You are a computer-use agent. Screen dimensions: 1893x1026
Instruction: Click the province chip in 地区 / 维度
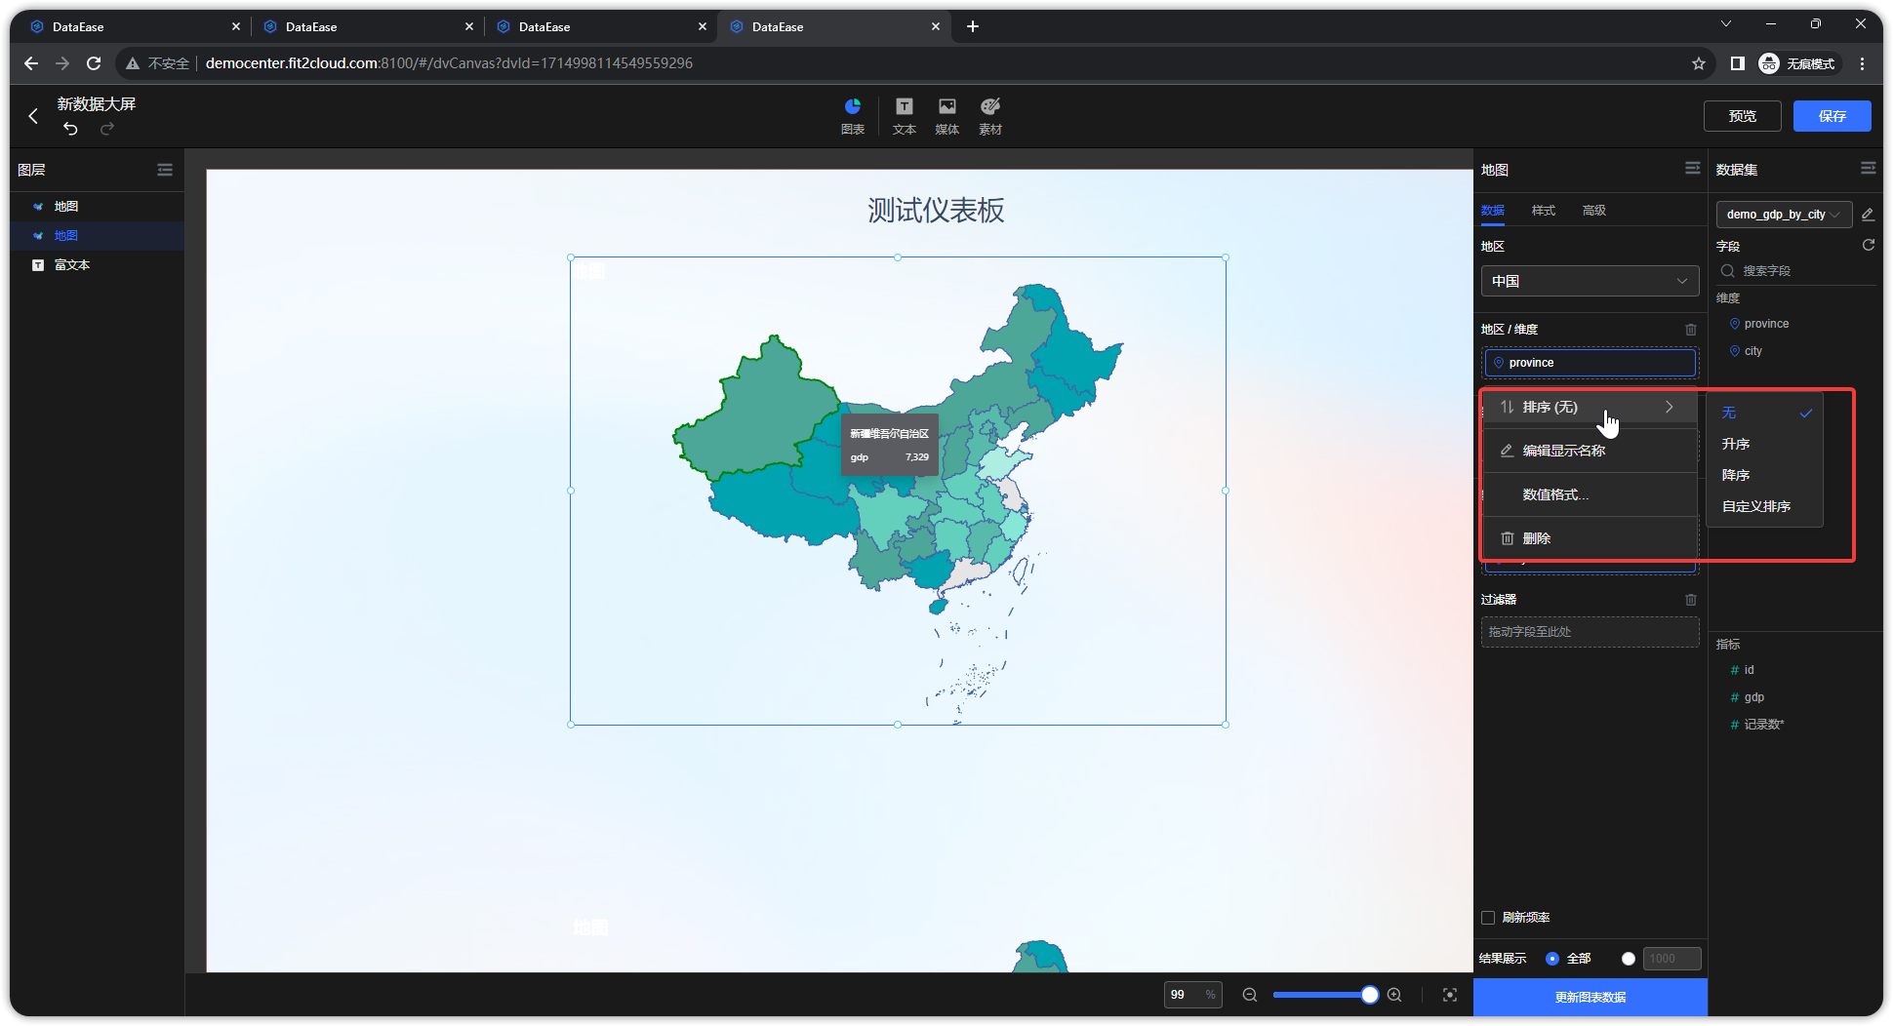coord(1590,363)
